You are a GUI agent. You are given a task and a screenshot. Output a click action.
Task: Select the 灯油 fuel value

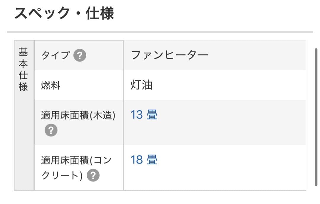(142, 85)
